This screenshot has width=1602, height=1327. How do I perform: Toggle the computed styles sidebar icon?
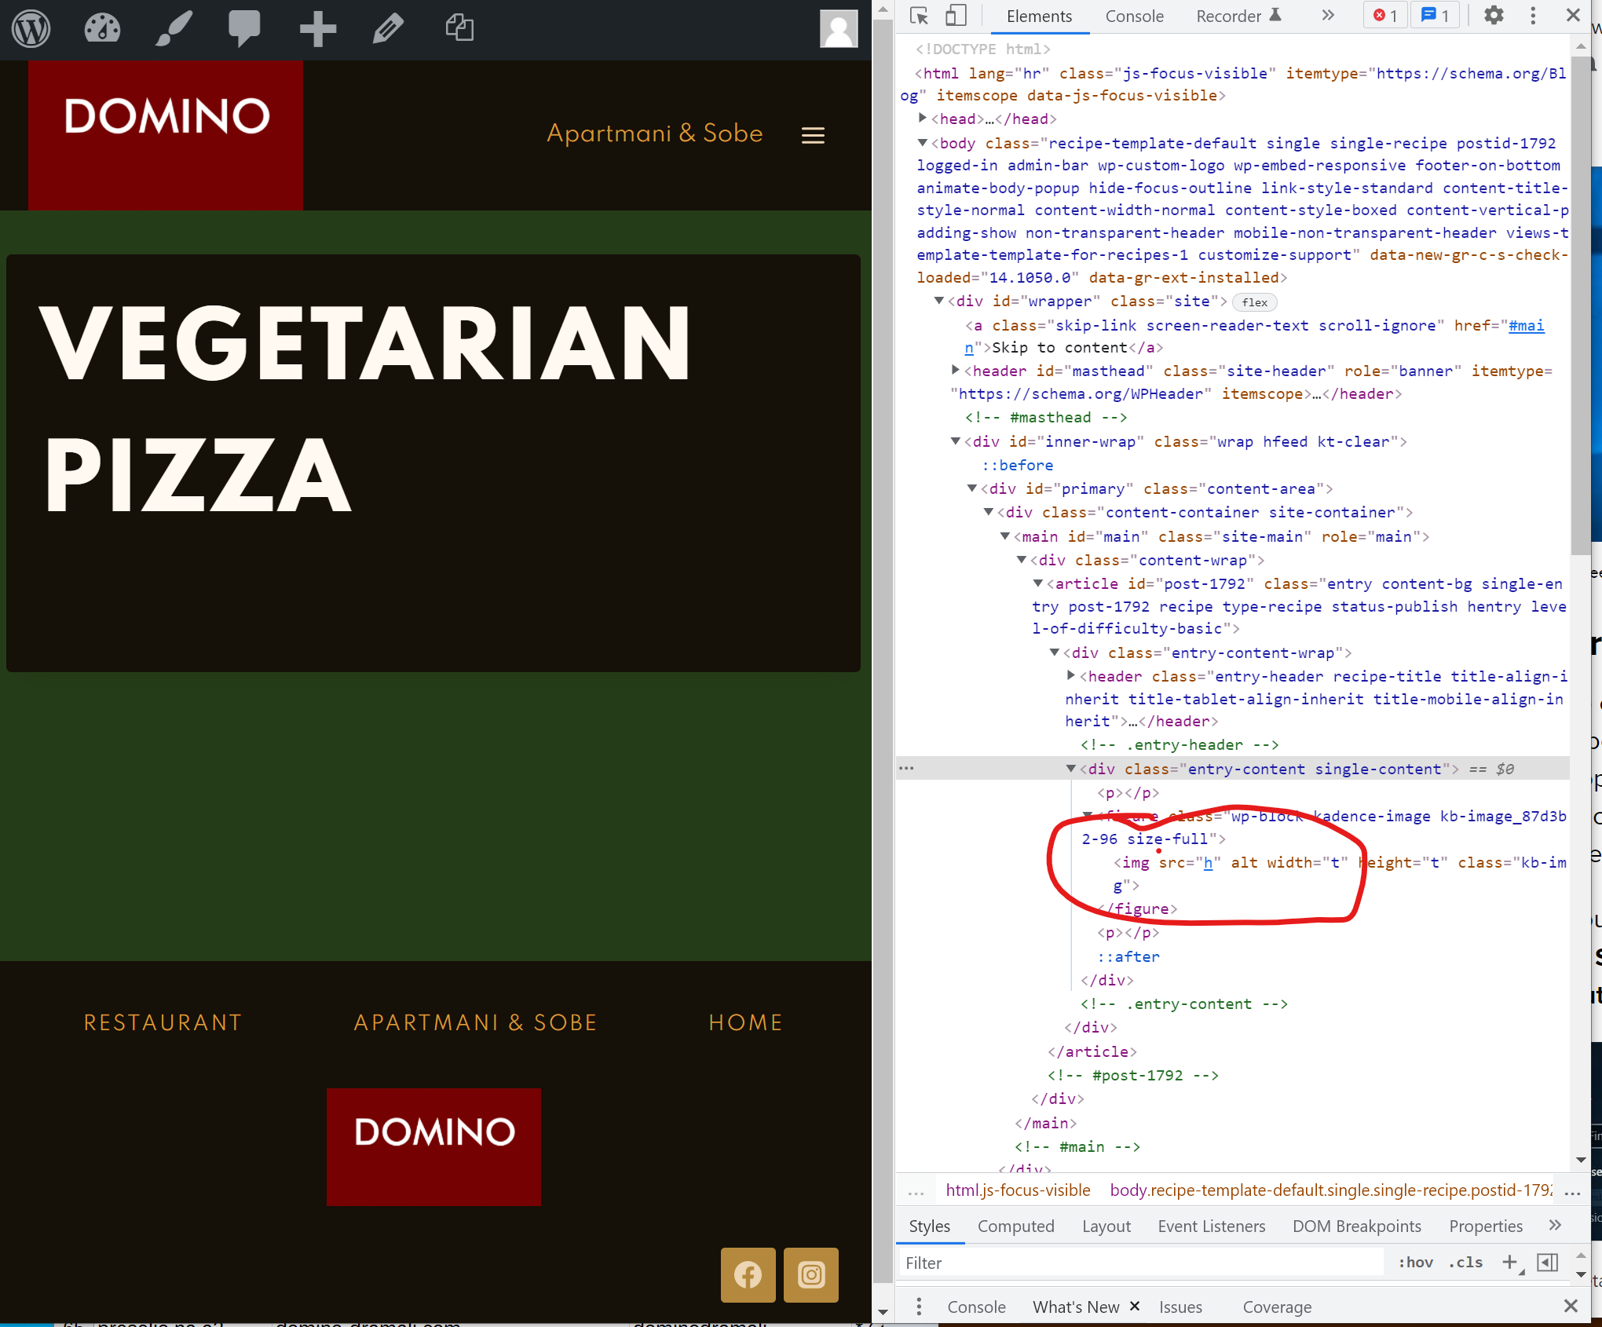[x=1547, y=1263]
